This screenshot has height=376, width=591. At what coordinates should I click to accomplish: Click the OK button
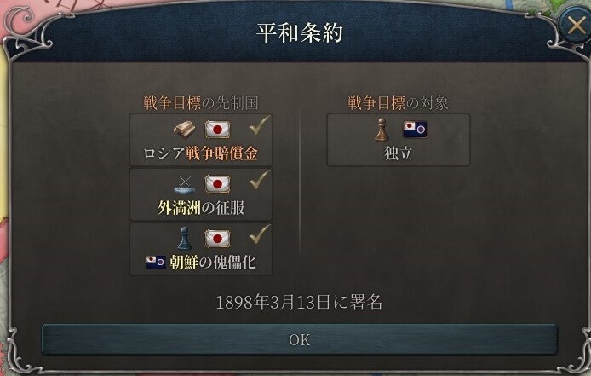[299, 339]
